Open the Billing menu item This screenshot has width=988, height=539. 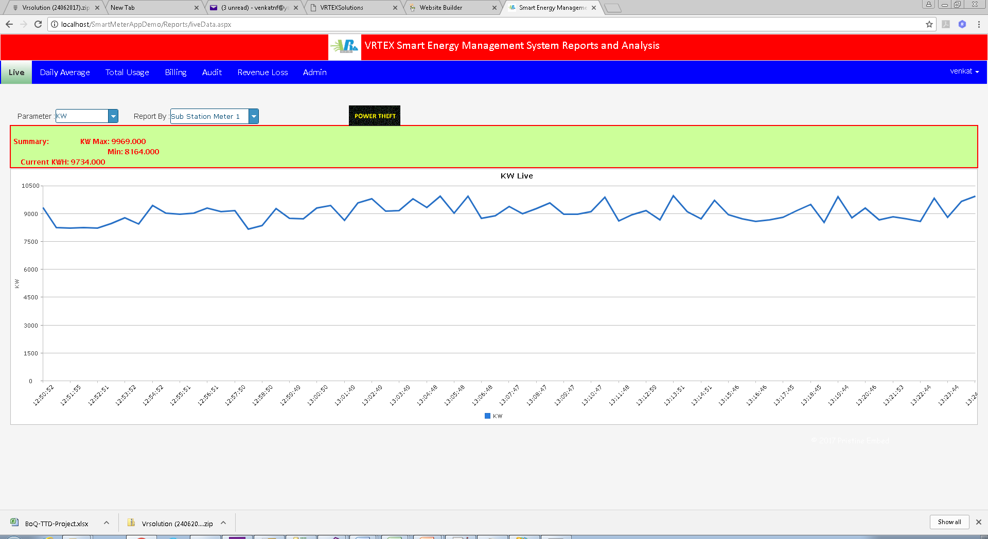coord(175,73)
